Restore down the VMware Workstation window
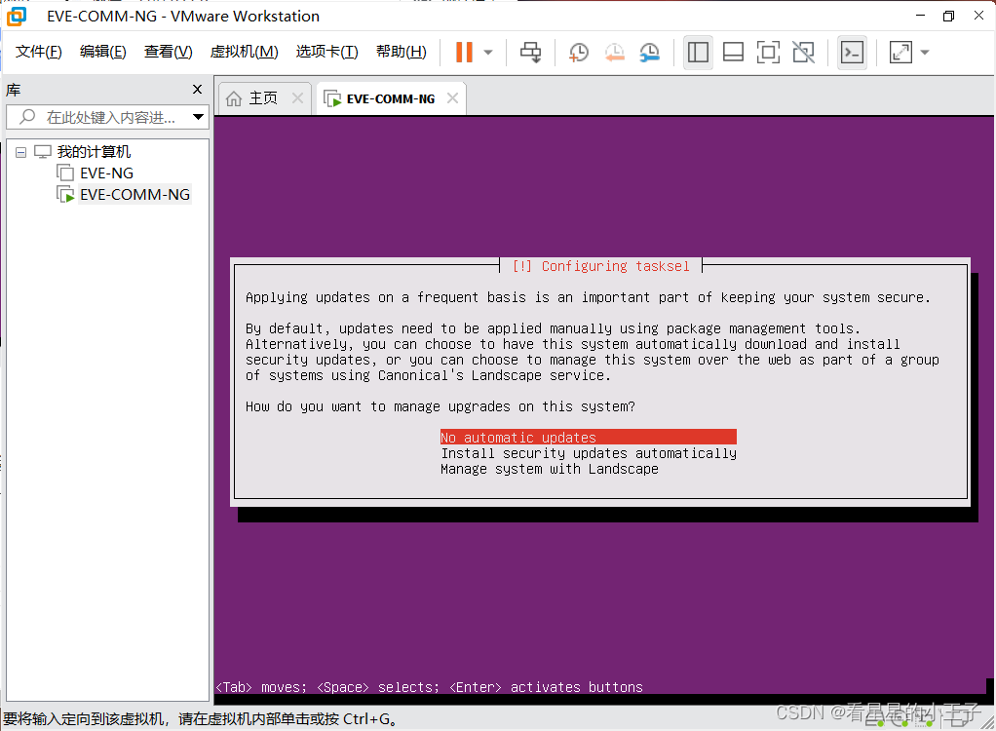 (948, 16)
